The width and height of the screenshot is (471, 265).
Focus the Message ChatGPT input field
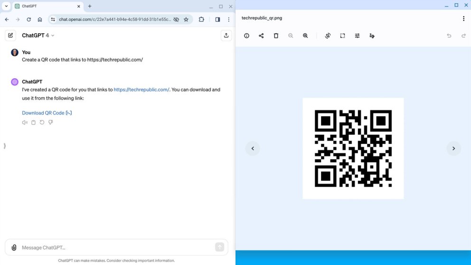[117, 247]
